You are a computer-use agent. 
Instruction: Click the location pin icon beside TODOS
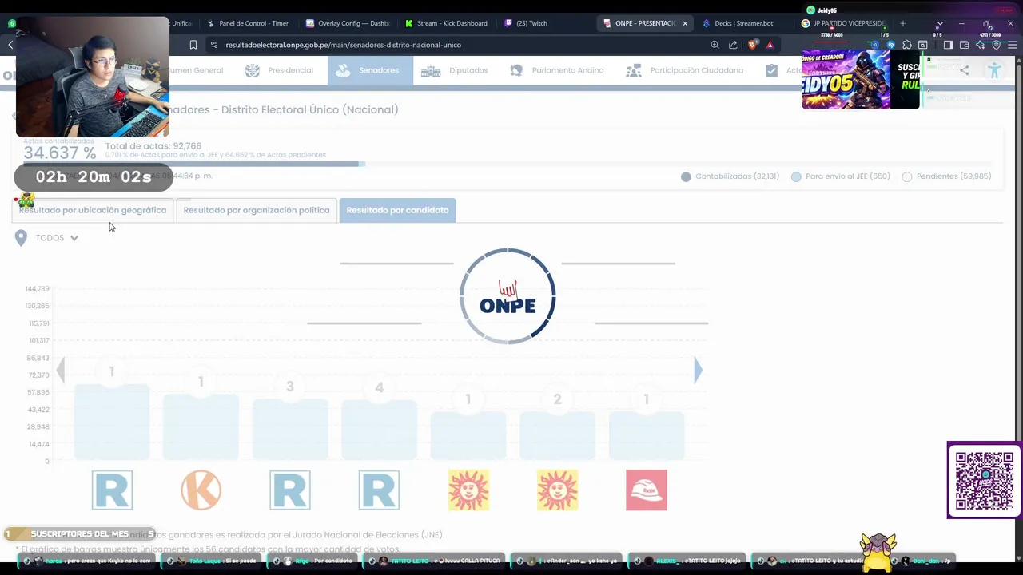pos(21,237)
